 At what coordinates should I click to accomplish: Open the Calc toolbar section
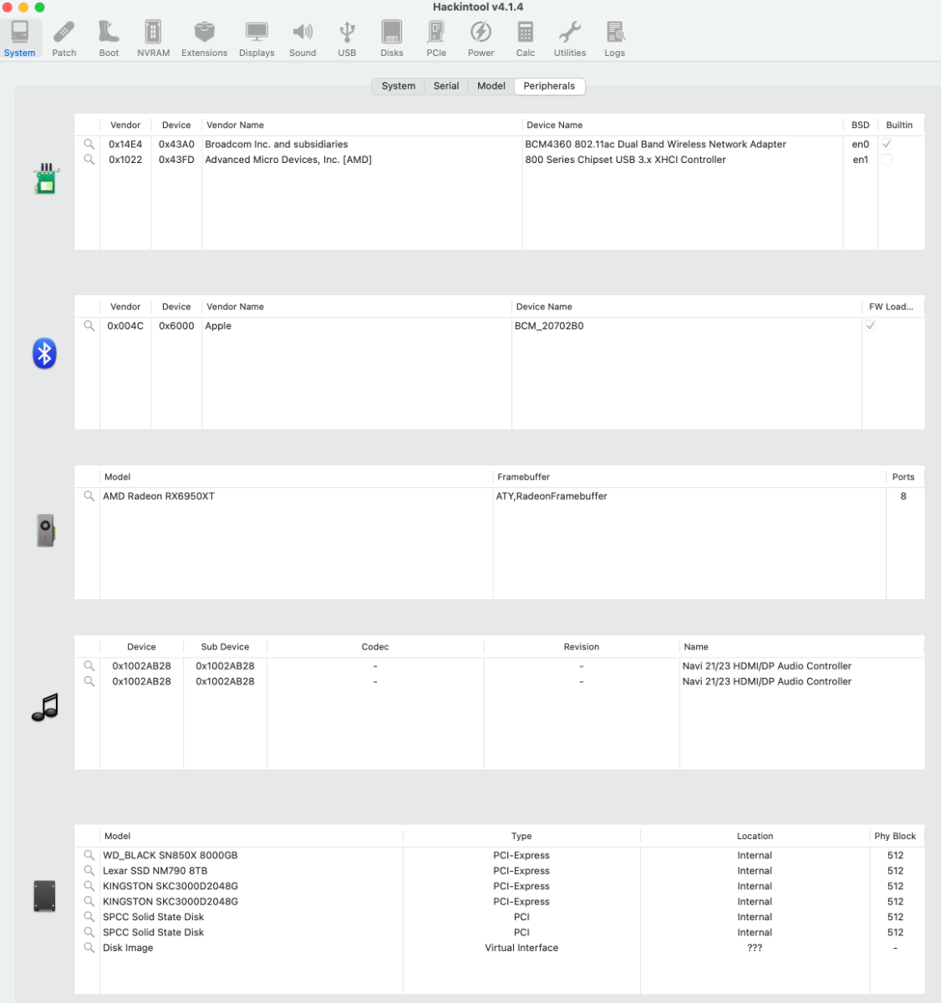525,38
